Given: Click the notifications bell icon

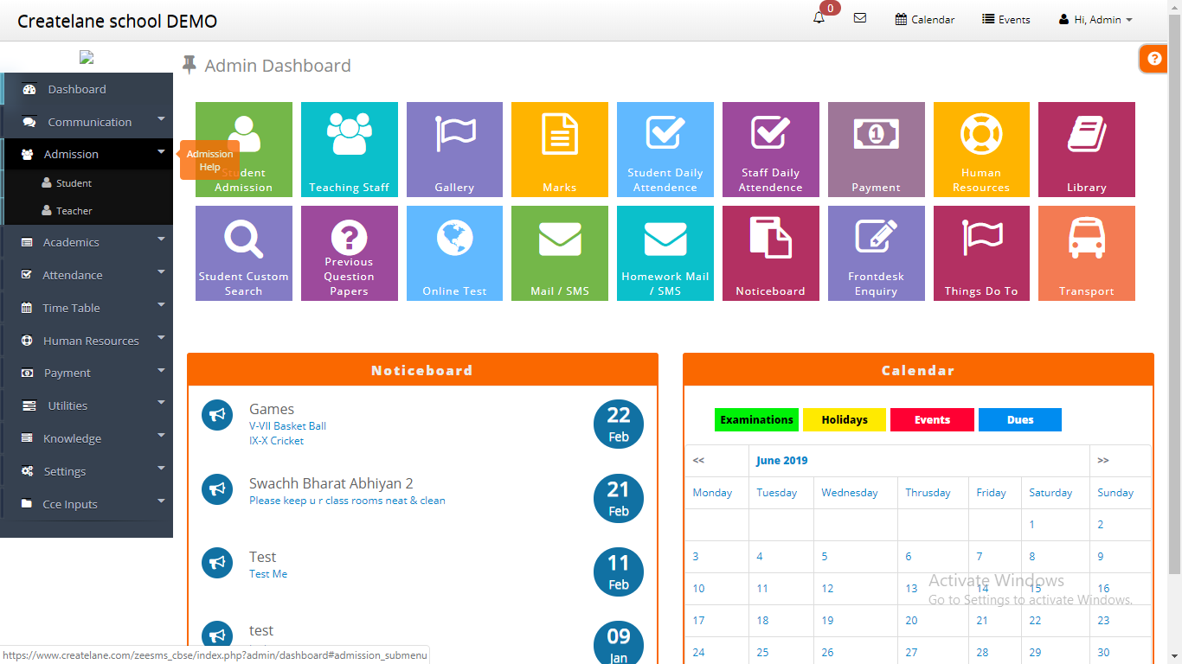Looking at the screenshot, I should click(x=819, y=19).
